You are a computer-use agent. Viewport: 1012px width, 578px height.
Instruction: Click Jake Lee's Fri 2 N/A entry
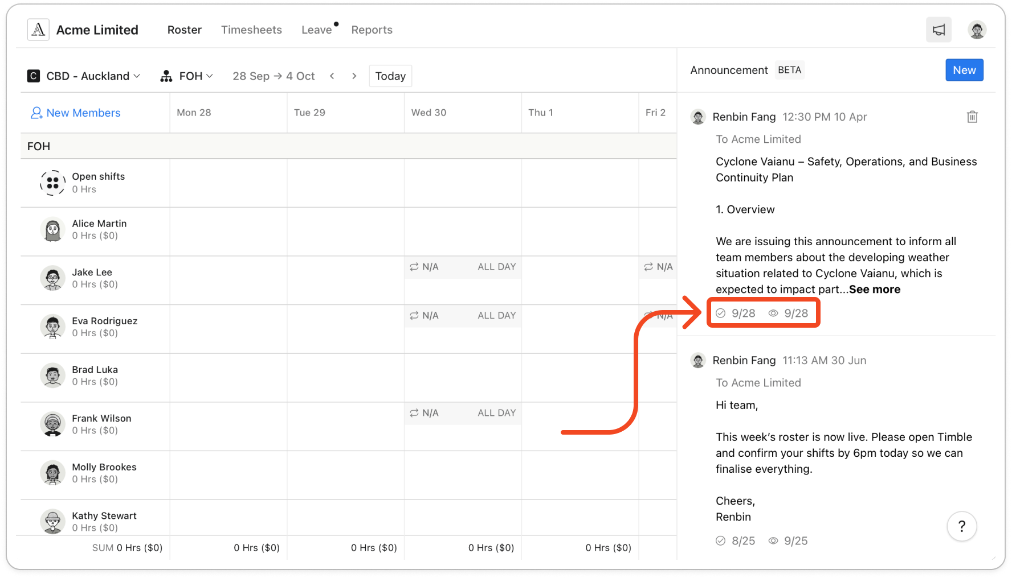[x=658, y=267]
